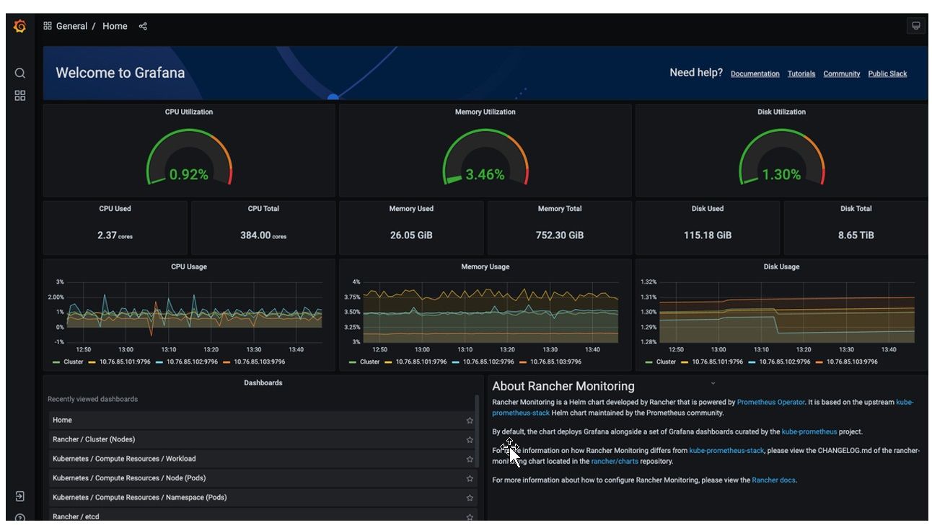Expand the About Rancher Monitoring panel chevron
Viewport: 932px width, 525px height.
pyautogui.click(x=713, y=383)
